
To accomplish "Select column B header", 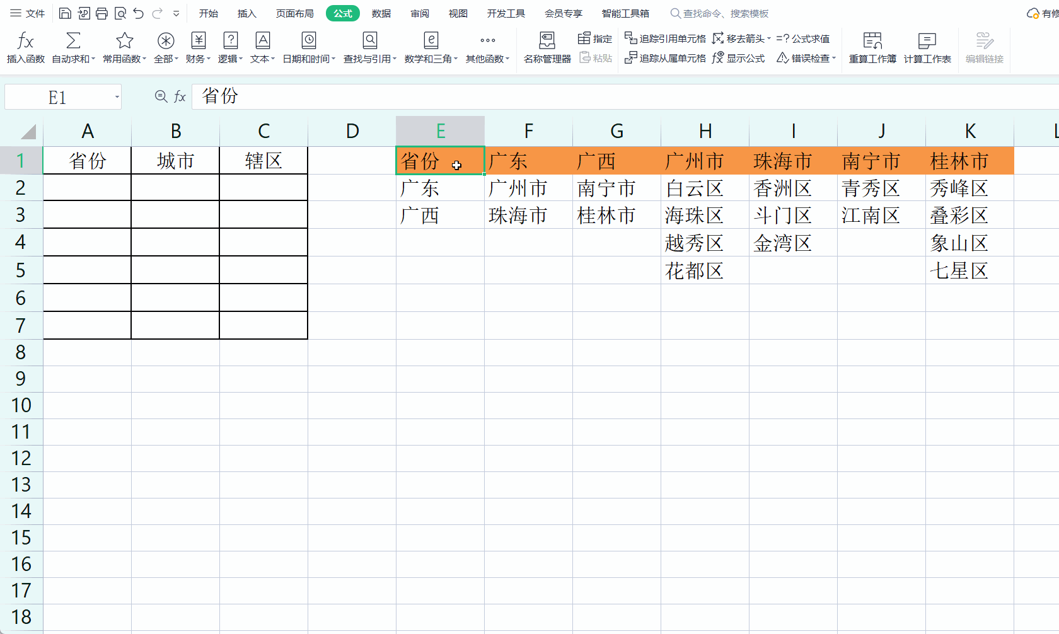I will coord(176,131).
